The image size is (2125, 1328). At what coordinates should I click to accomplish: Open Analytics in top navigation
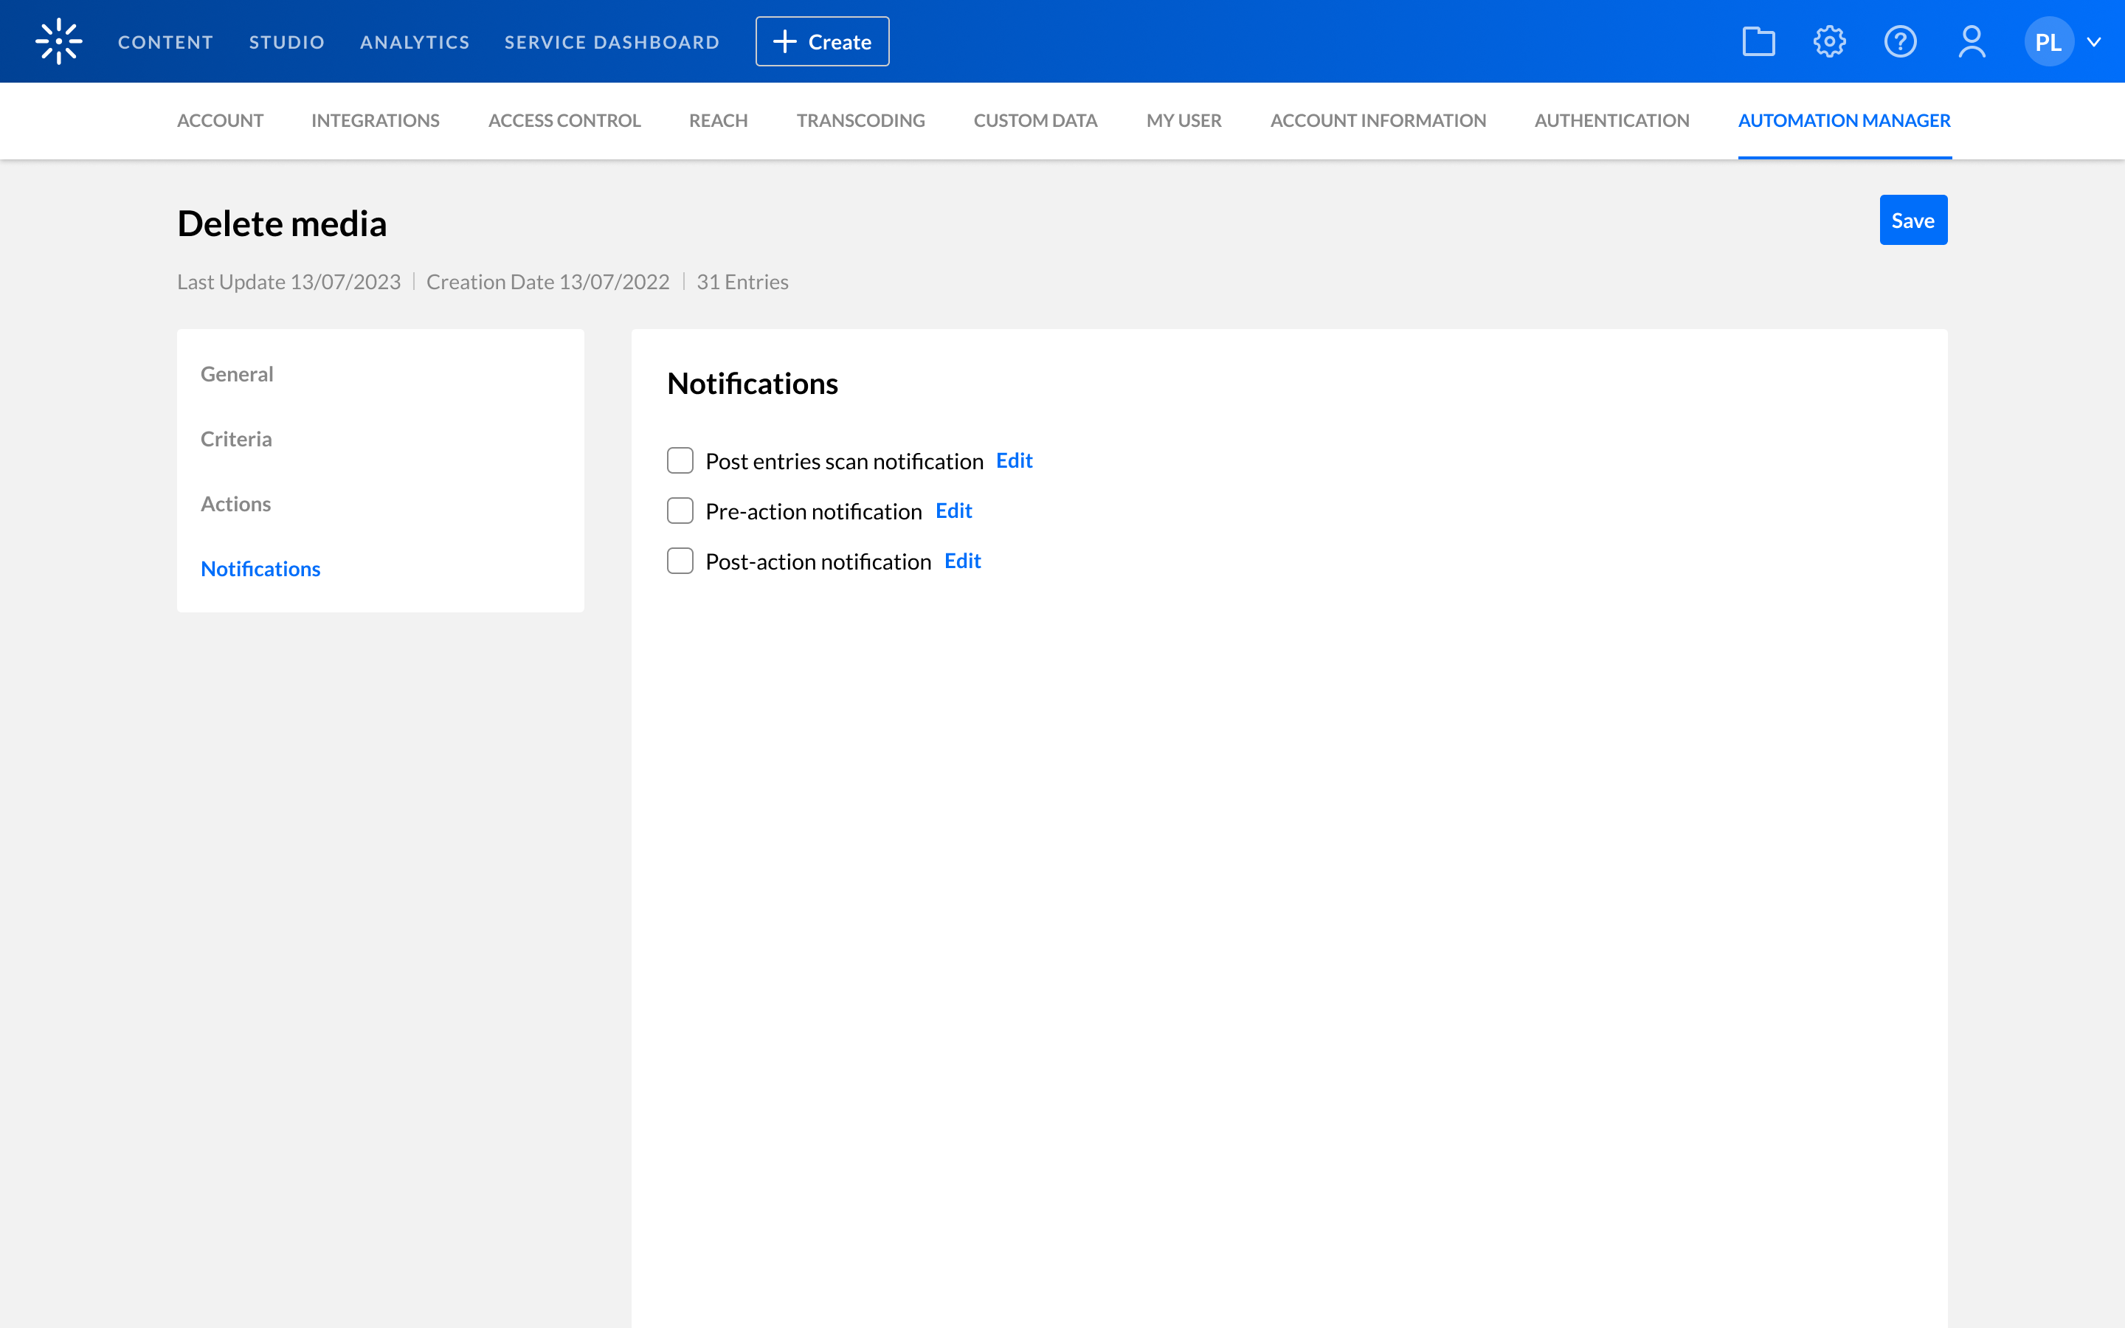415,41
